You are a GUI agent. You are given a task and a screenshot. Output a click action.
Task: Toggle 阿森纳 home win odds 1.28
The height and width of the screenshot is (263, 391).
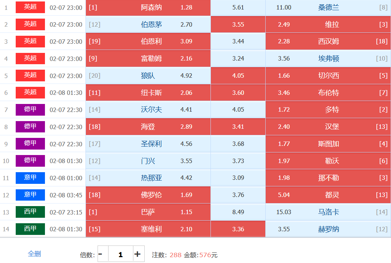tap(148, 8)
